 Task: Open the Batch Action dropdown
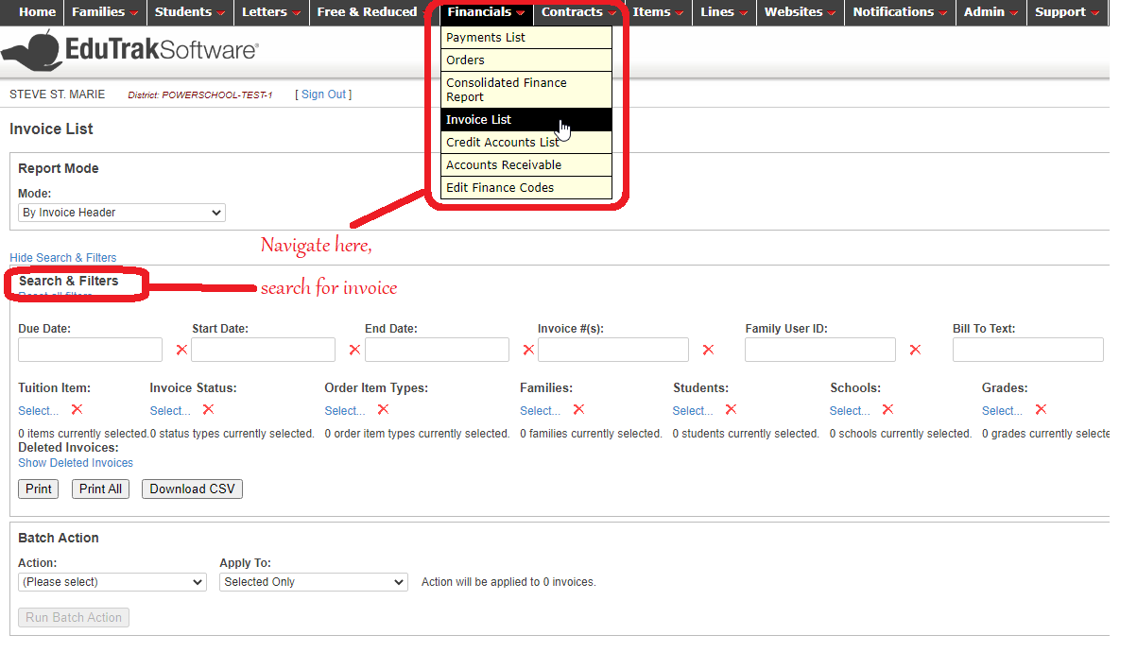[x=112, y=582]
